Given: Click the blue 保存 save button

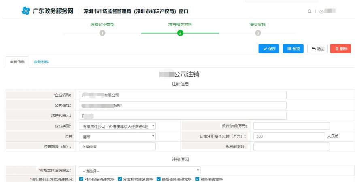Looking at the screenshot, I should click(269, 49).
